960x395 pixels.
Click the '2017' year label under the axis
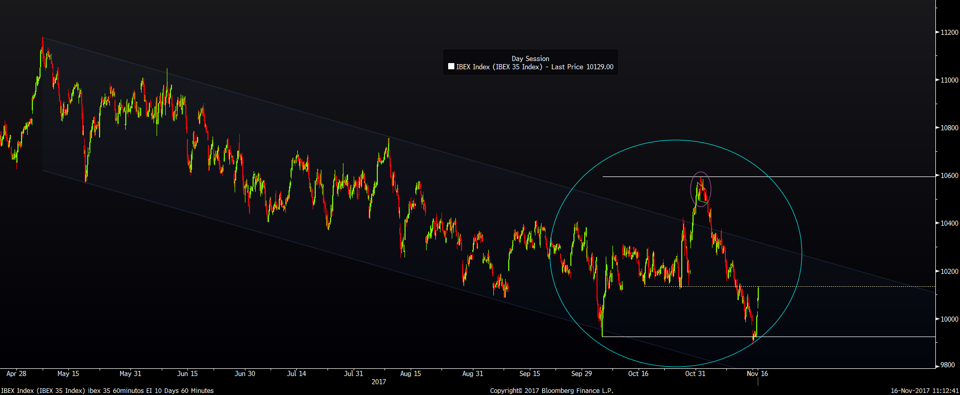(379, 382)
